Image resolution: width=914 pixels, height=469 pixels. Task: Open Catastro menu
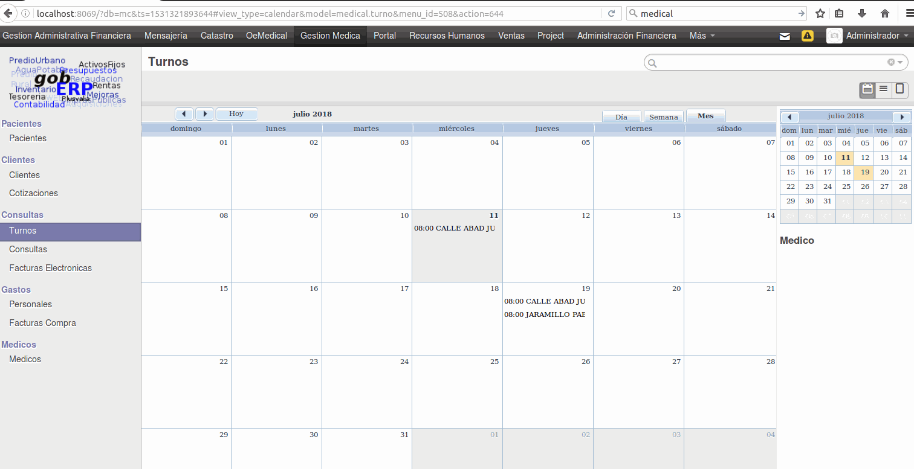[x=217, y=36]
